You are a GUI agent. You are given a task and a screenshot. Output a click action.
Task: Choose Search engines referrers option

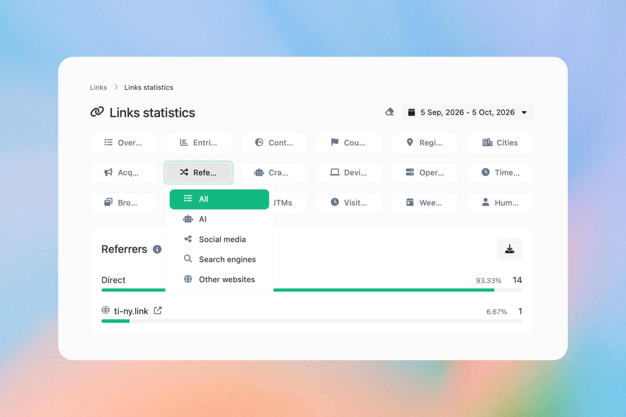pyautogui.click(x=219, y=259)
